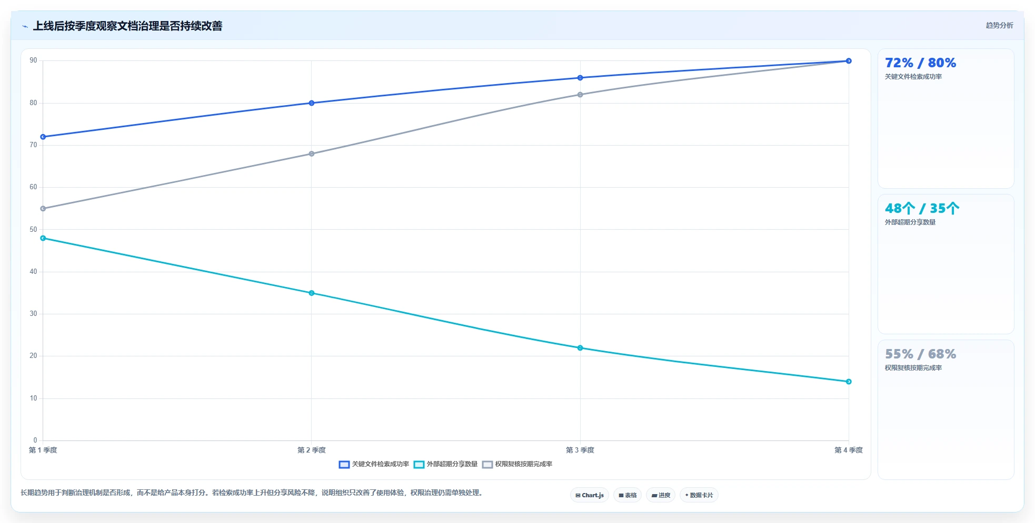Select the cyan data point at 第 2 季度 (35)

coord(312,293)
